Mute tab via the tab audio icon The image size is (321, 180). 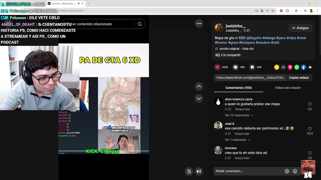click(78, 3)
